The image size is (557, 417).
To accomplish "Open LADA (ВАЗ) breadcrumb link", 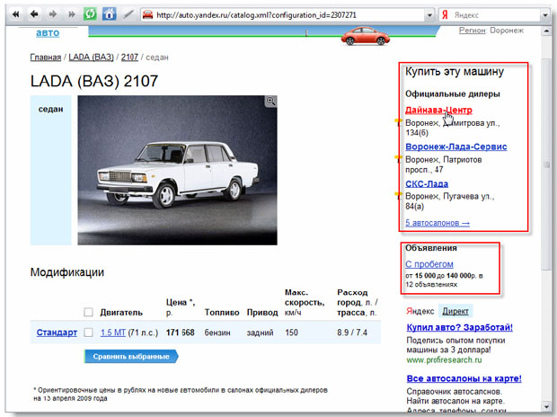I will tap(92, 57).
